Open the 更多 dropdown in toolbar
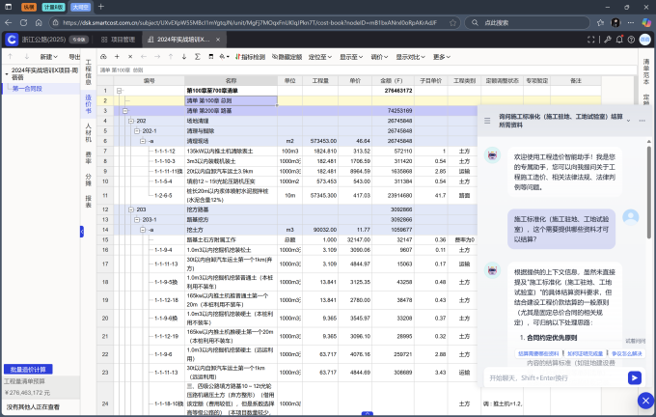 tap(440, 57)
